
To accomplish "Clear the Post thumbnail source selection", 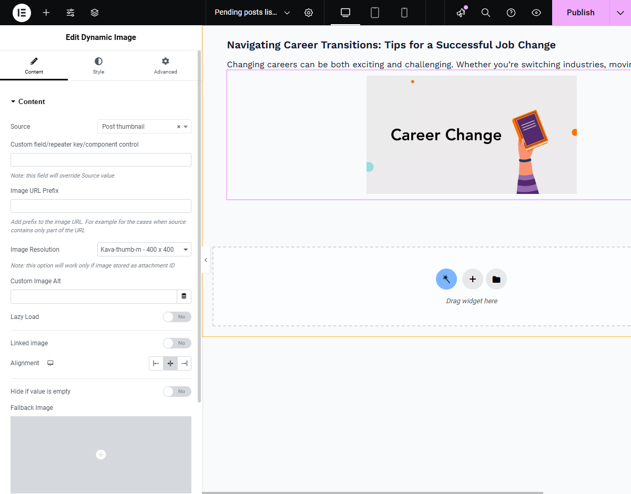I will pos(179,127).
